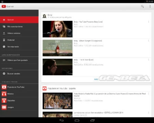Open the Vídeos que han gustado list
The width and height of the screenshot is (154, 123).
[x=19, y=60]
